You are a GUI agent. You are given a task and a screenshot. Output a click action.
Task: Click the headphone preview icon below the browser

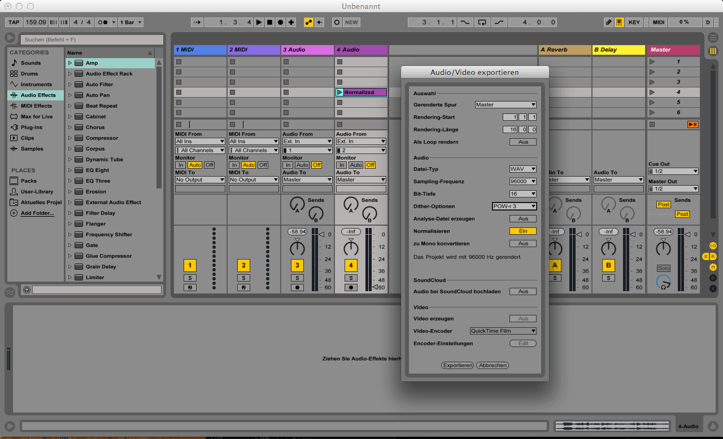pos(26,289)
